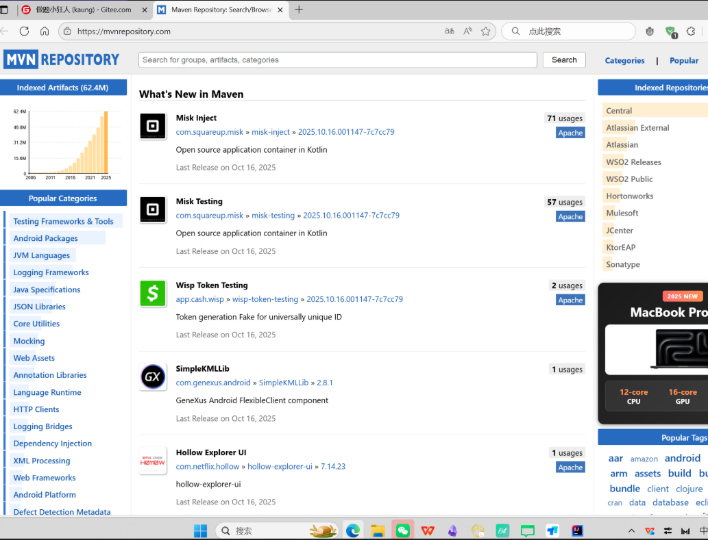Click the Hollow Explorer UI logo thumbnail

coord(153,461)
